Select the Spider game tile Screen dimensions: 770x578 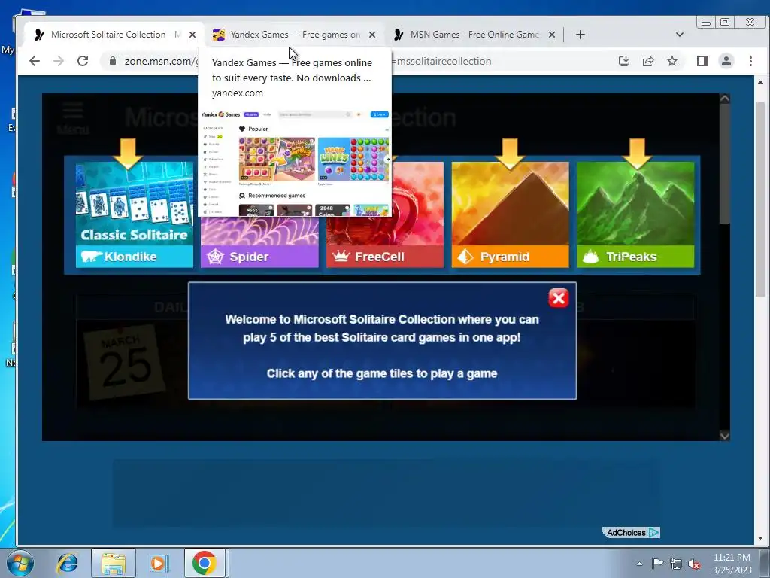pos(259,242)
